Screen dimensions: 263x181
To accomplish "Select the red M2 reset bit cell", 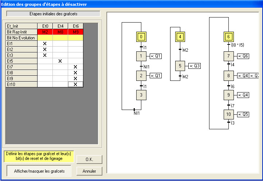I will click(45, 32).
